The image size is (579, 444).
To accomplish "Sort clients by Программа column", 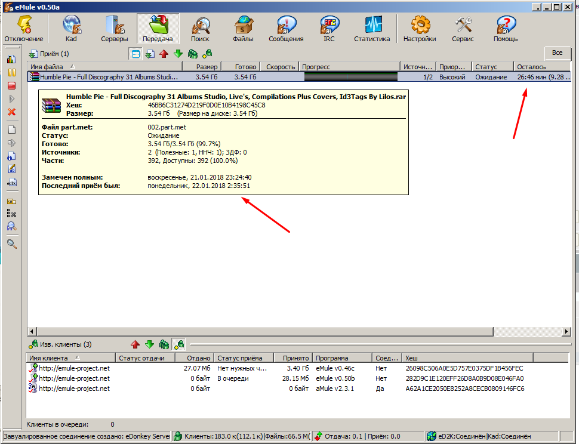I will (342, 358).
